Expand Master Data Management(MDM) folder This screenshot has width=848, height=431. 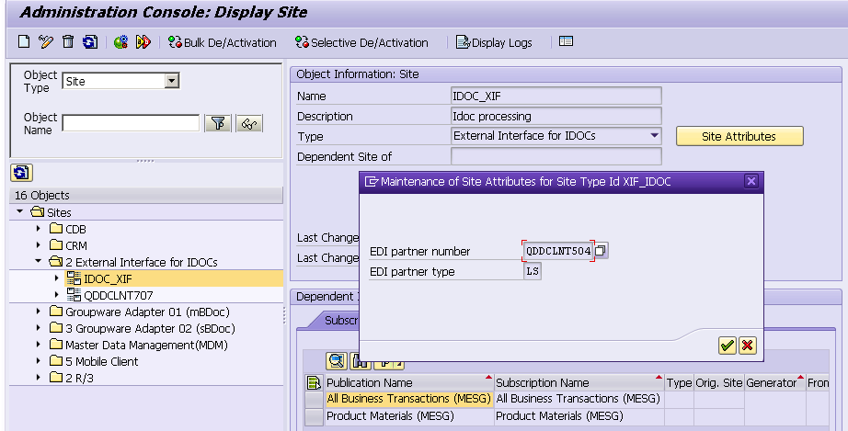(38, 345)
